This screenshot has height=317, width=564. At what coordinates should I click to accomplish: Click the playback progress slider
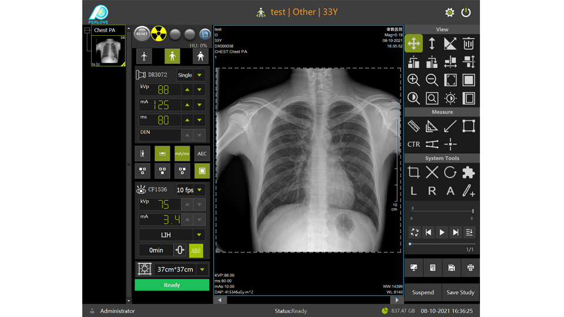tap(442, 244)
